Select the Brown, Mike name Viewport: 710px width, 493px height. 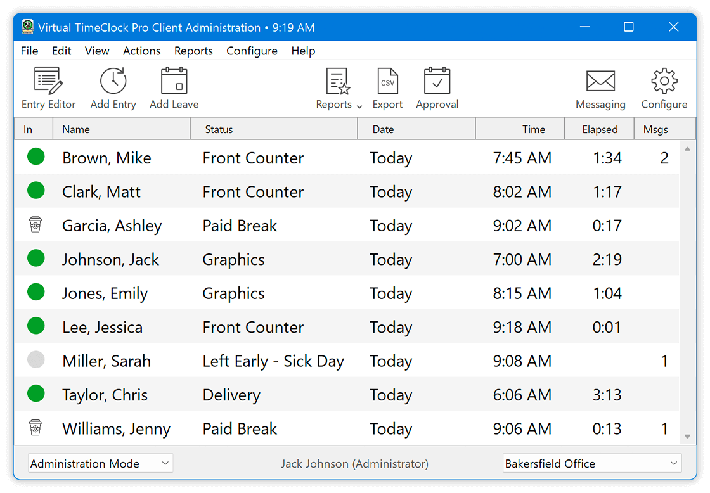[x=107, y=158]
